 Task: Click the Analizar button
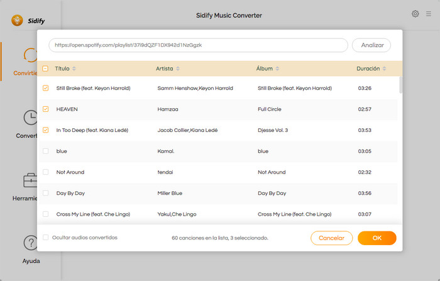point(371,45)
